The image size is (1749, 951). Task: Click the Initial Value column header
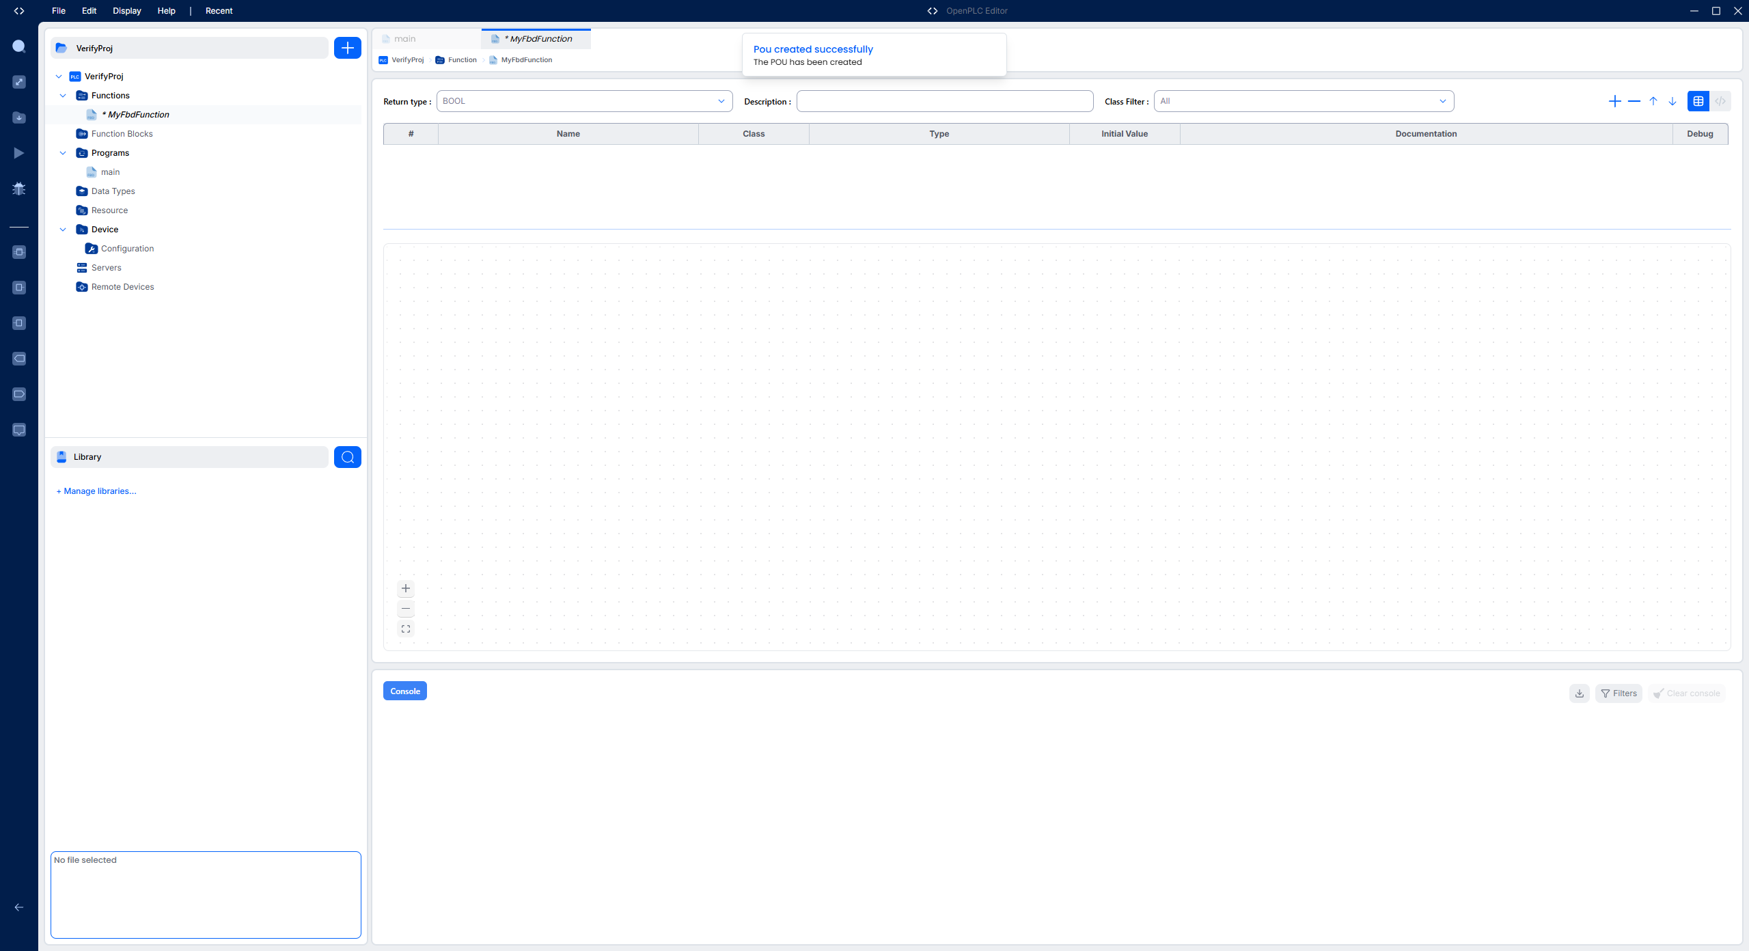[1125, 134]
